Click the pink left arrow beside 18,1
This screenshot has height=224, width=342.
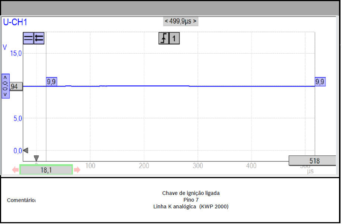tap(15, 170)
